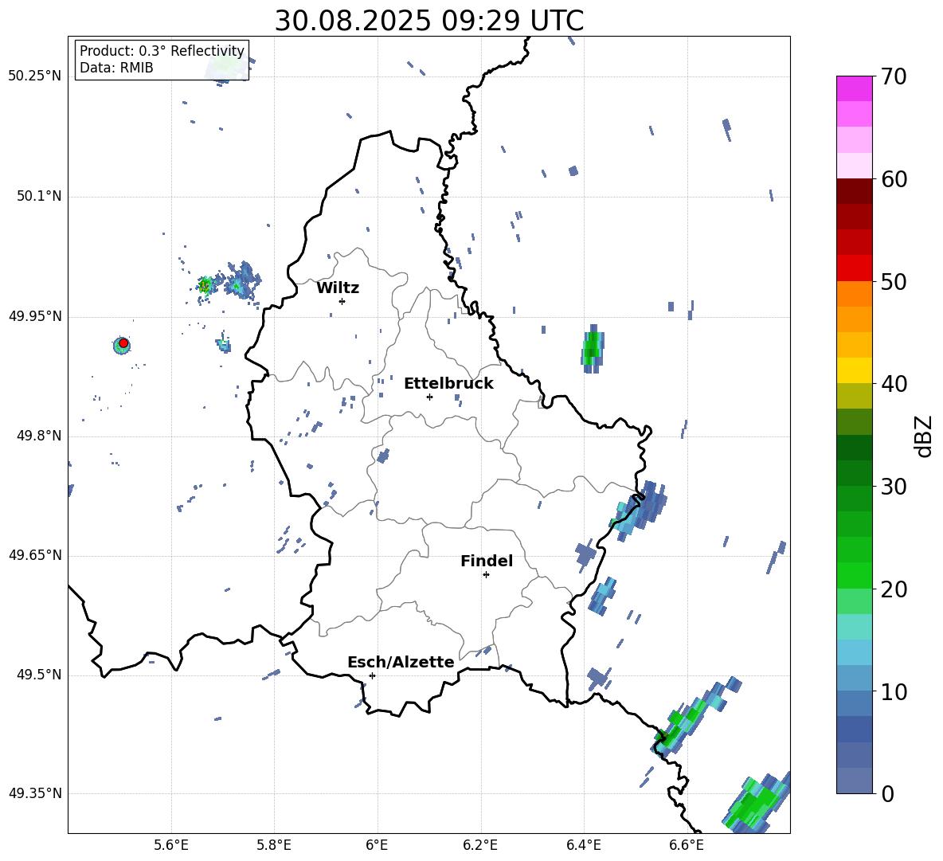Click the 5.6°E longitude label
Screen dimensions: 943x861
171,846
